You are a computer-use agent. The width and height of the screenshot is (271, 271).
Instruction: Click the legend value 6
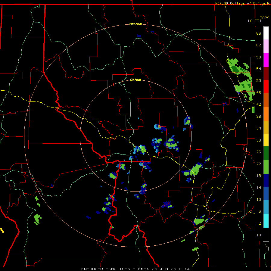[x=260, y=211]
